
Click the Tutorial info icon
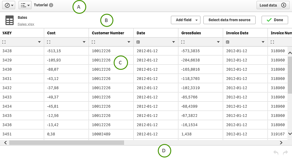pyautogui.click(x=51, y=5)
